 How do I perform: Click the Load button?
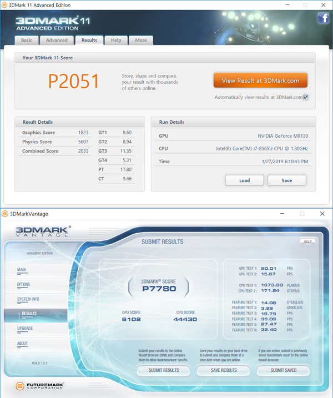244,180
